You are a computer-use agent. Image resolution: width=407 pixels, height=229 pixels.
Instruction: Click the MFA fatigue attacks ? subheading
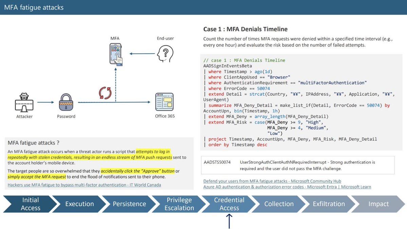click(x=34, y=143)
